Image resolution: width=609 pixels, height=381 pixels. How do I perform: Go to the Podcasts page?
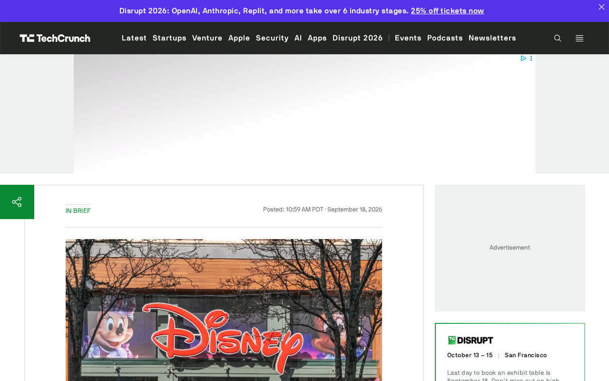(x=445, y=38)
